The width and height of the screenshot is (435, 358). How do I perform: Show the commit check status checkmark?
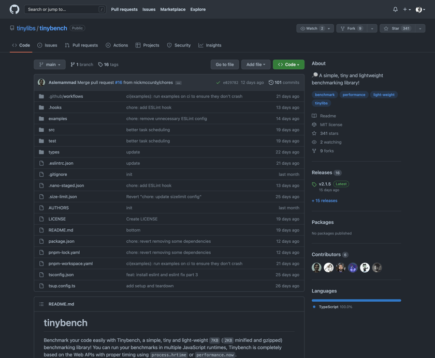pyautogui.click(x=218, y=83)
